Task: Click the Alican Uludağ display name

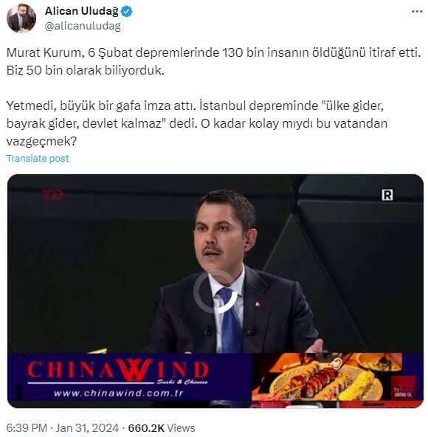Action: (81, 11)
